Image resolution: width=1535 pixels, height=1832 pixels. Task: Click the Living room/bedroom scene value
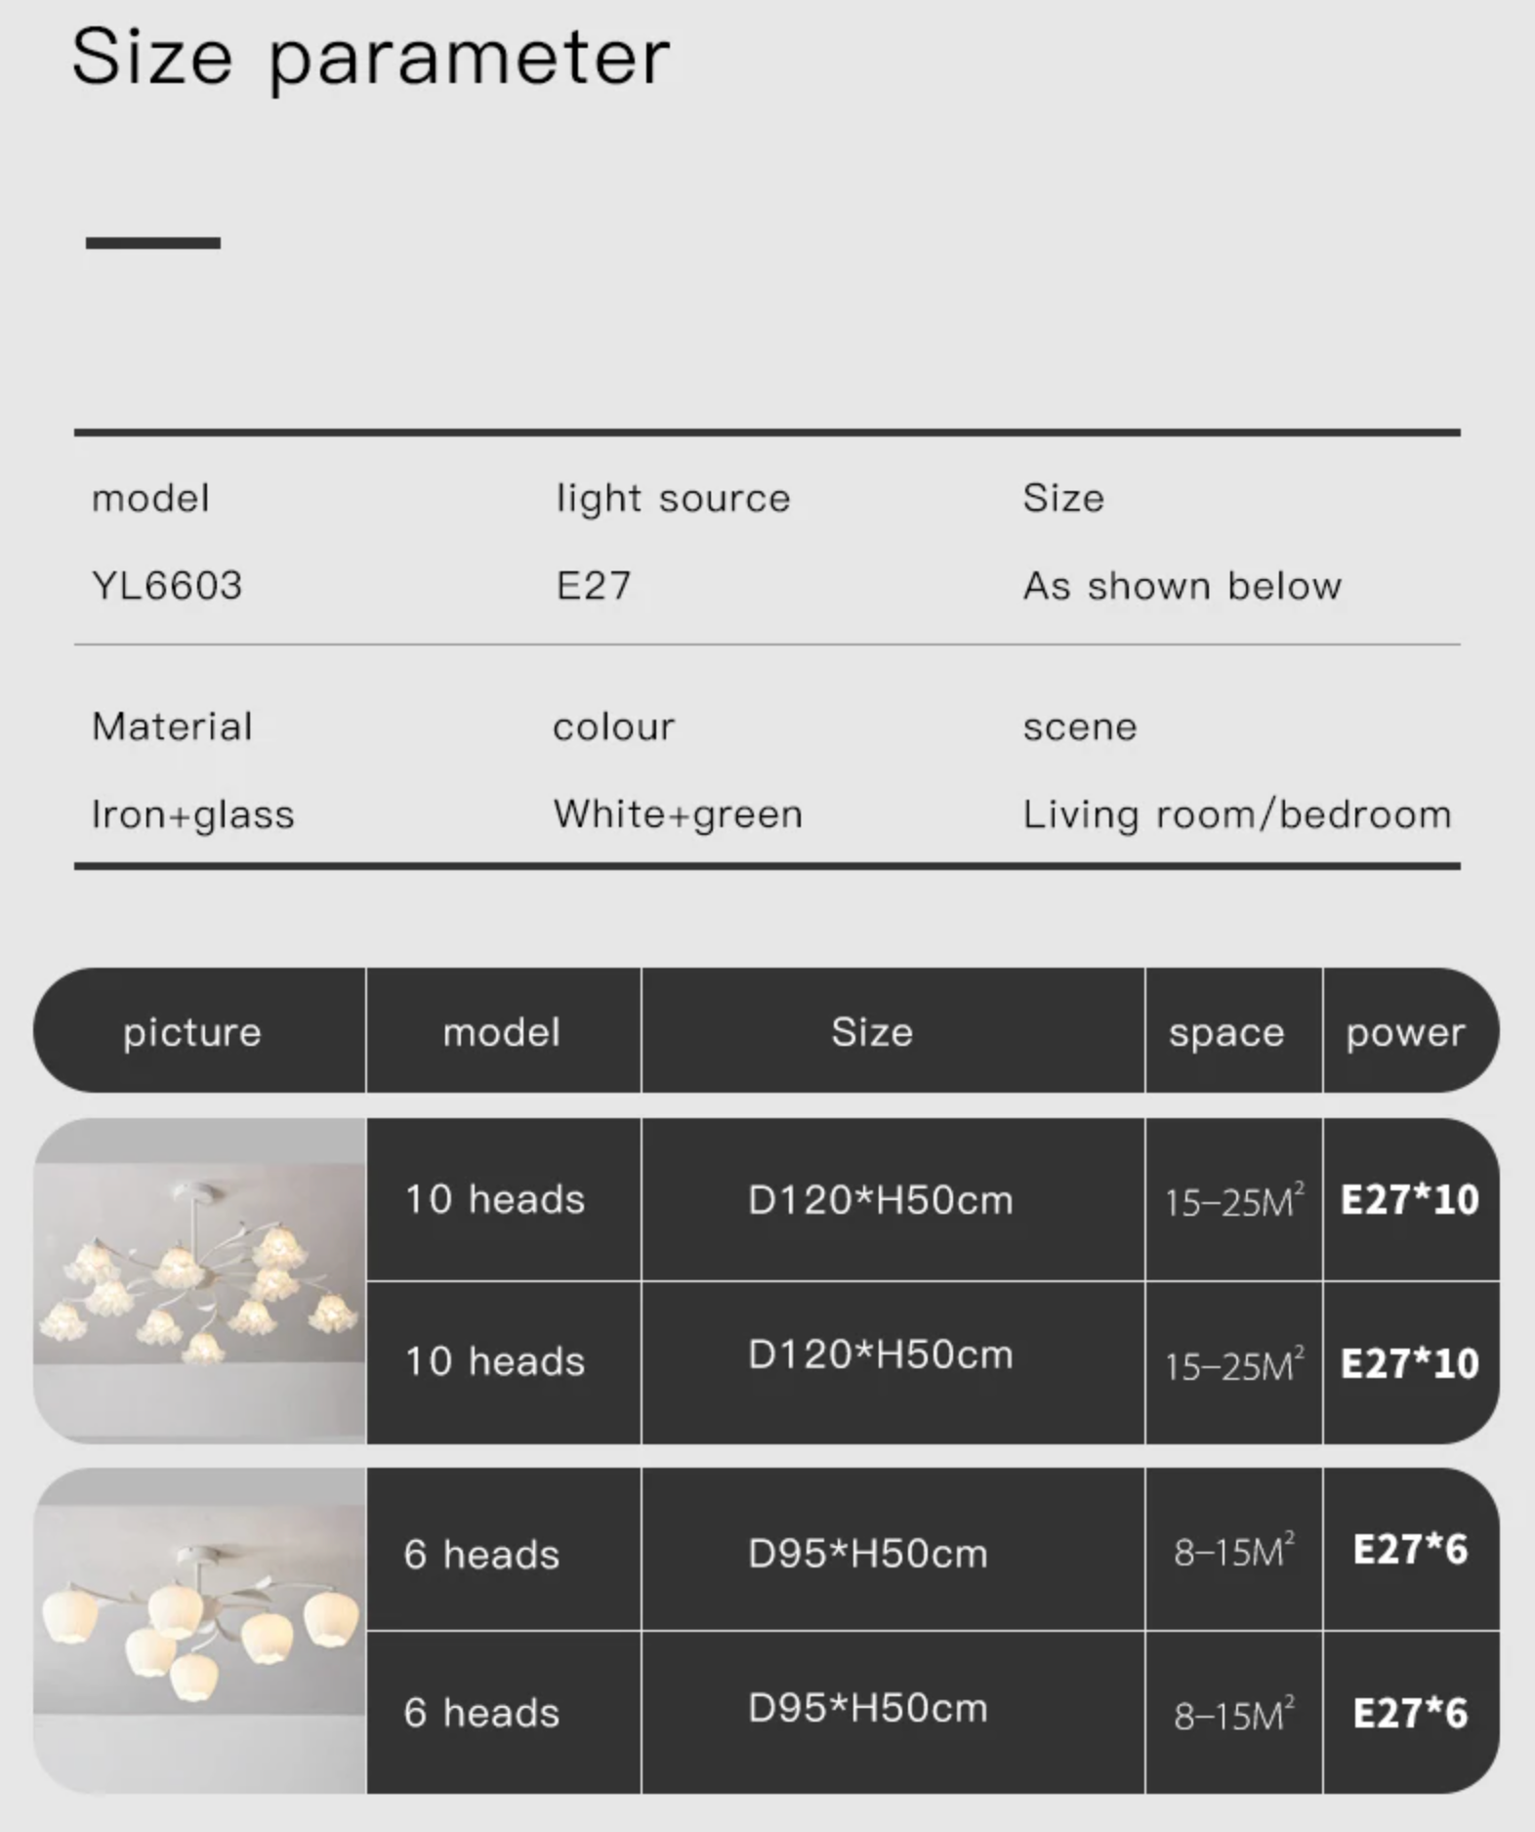pyautogui.click(x=1237, y=814)
